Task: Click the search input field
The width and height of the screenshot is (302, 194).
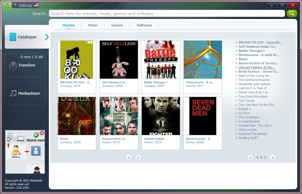Action: [x=167, y=13]
